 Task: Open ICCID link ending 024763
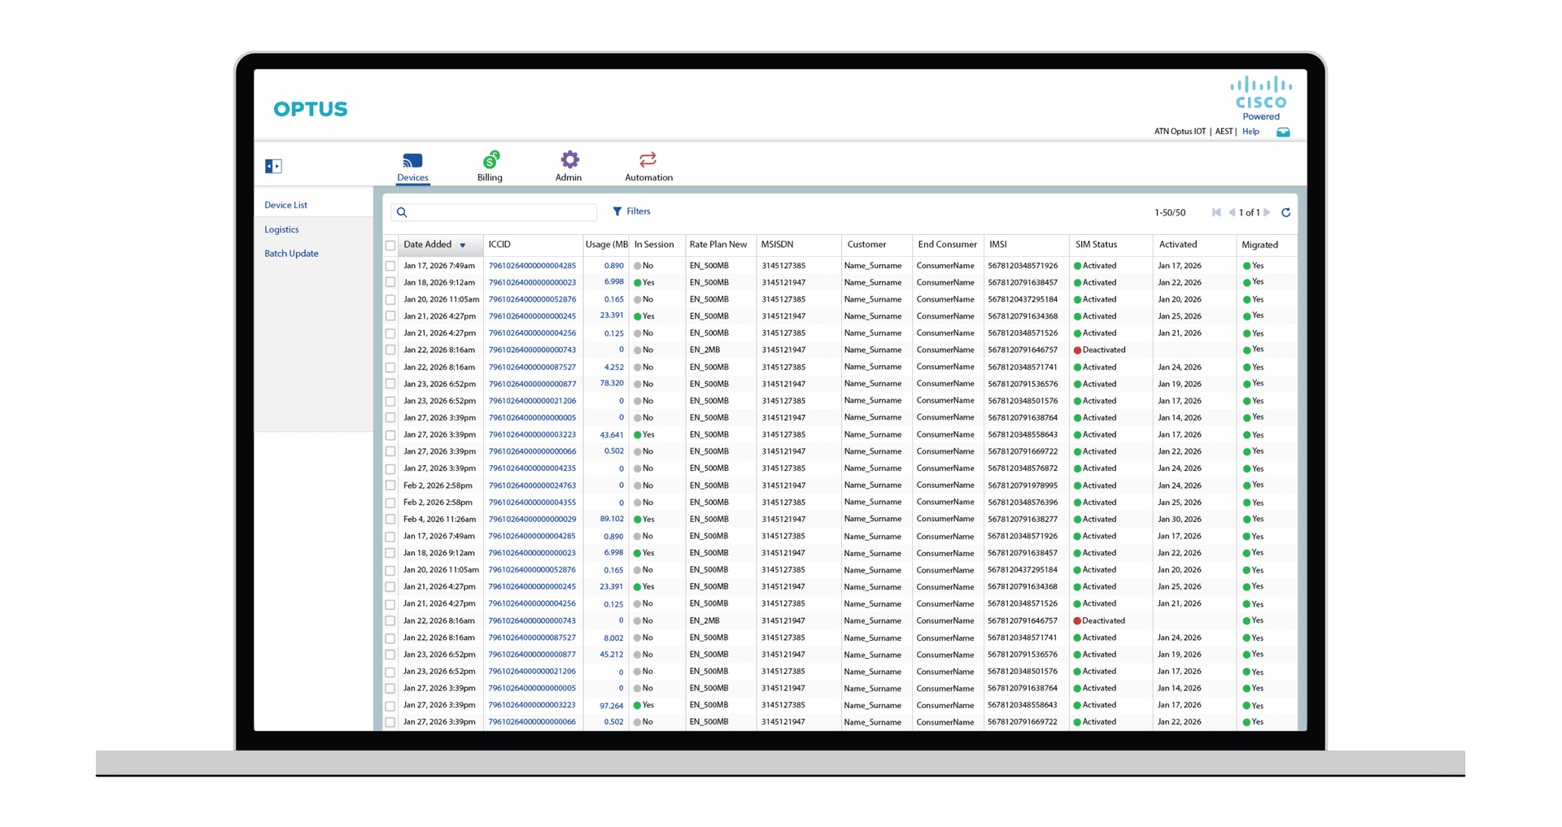[532, 485]
